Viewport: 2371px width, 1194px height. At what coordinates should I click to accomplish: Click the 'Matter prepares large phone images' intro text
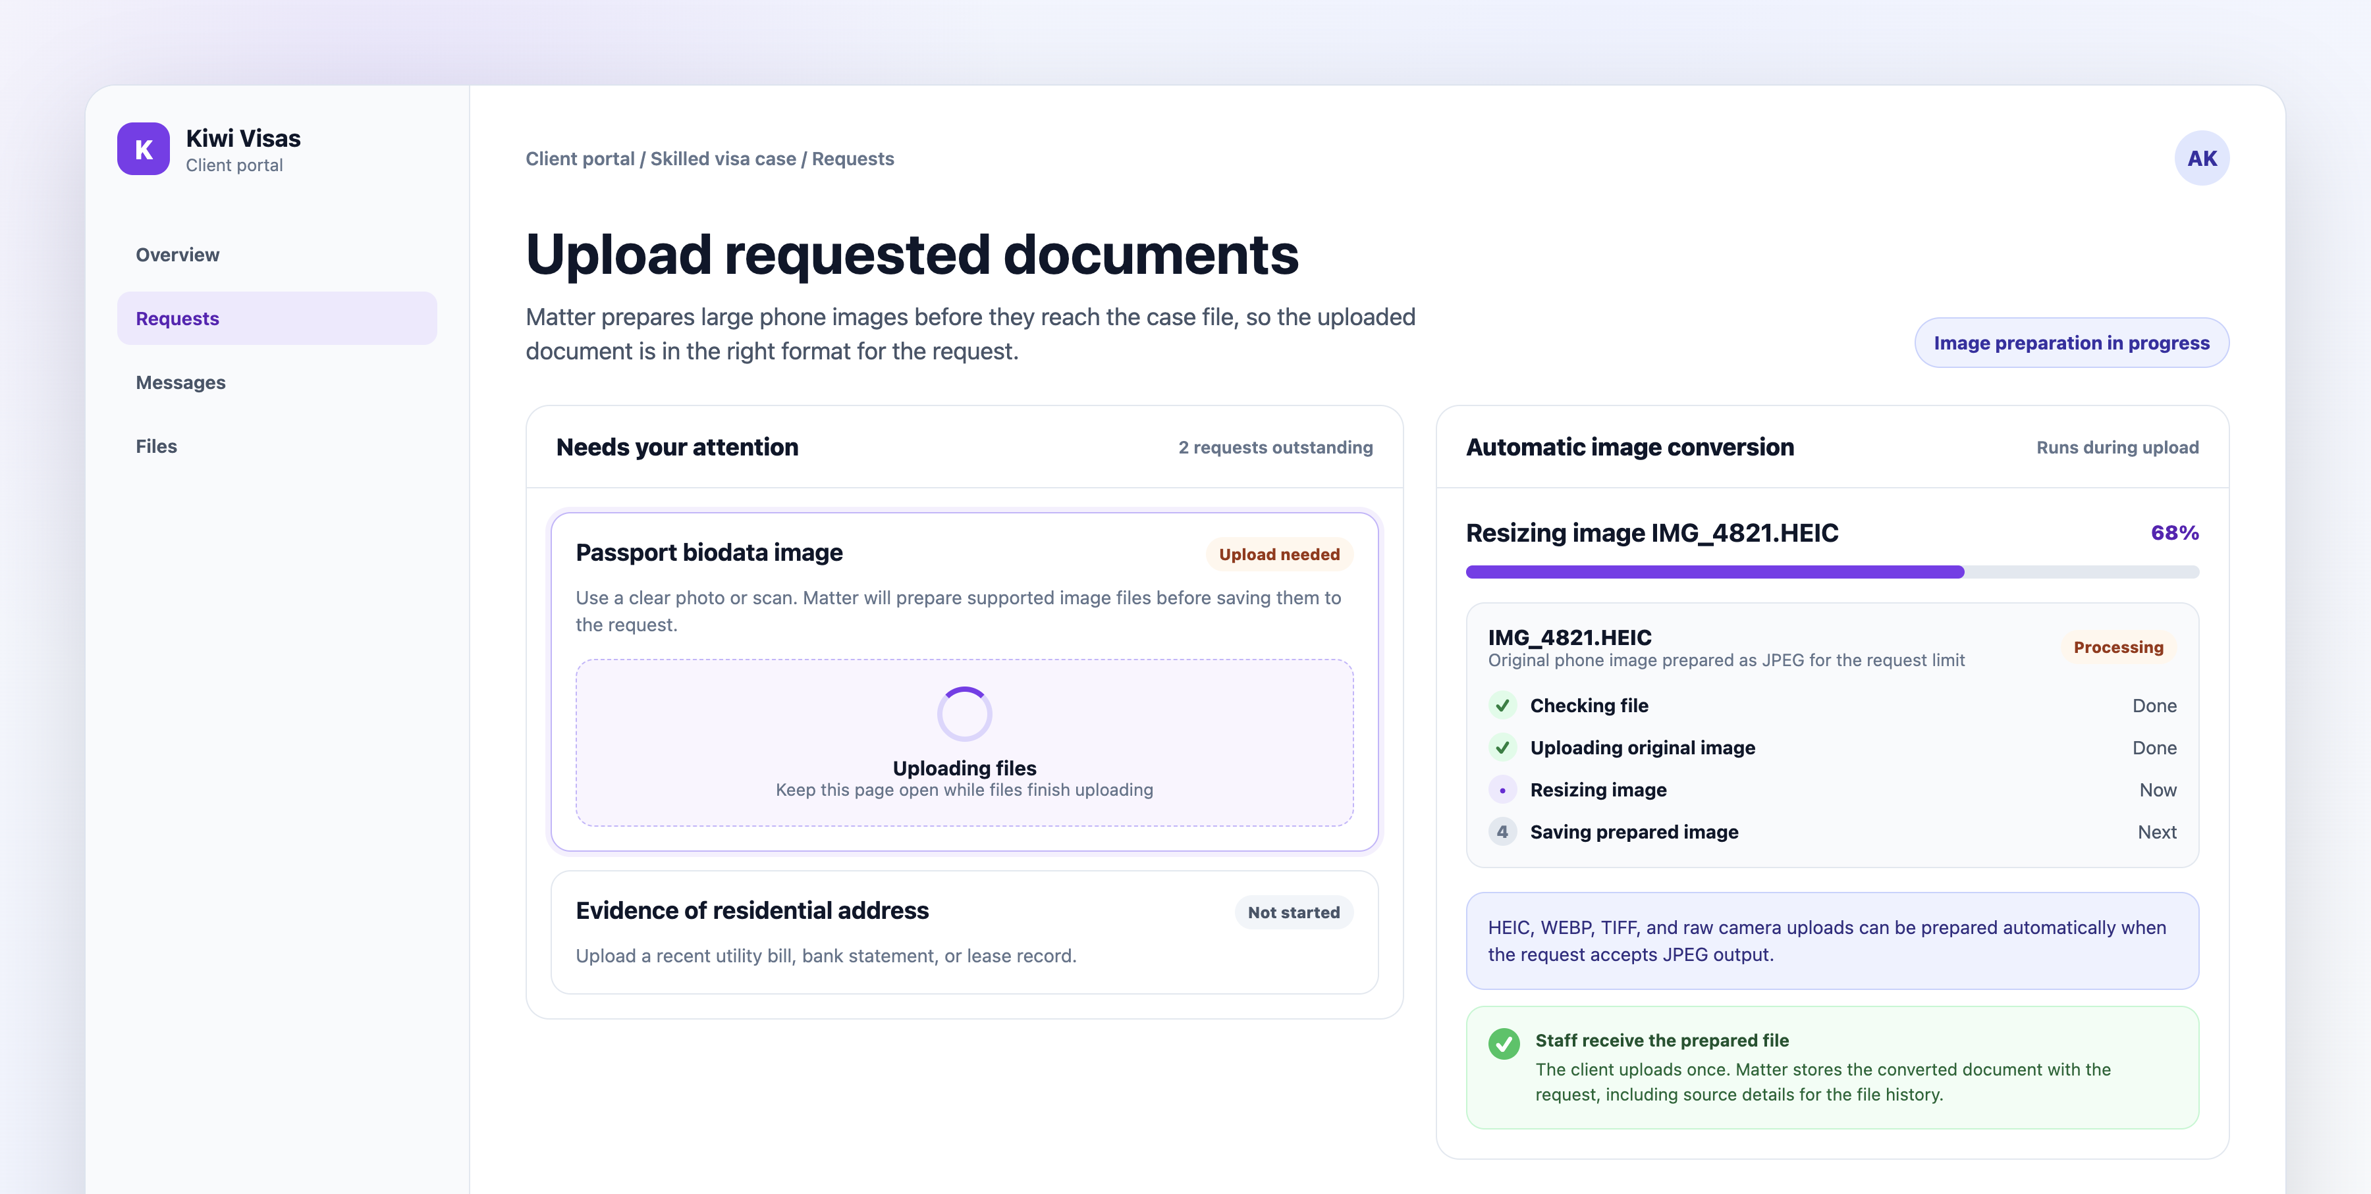[x=970, y=334]
